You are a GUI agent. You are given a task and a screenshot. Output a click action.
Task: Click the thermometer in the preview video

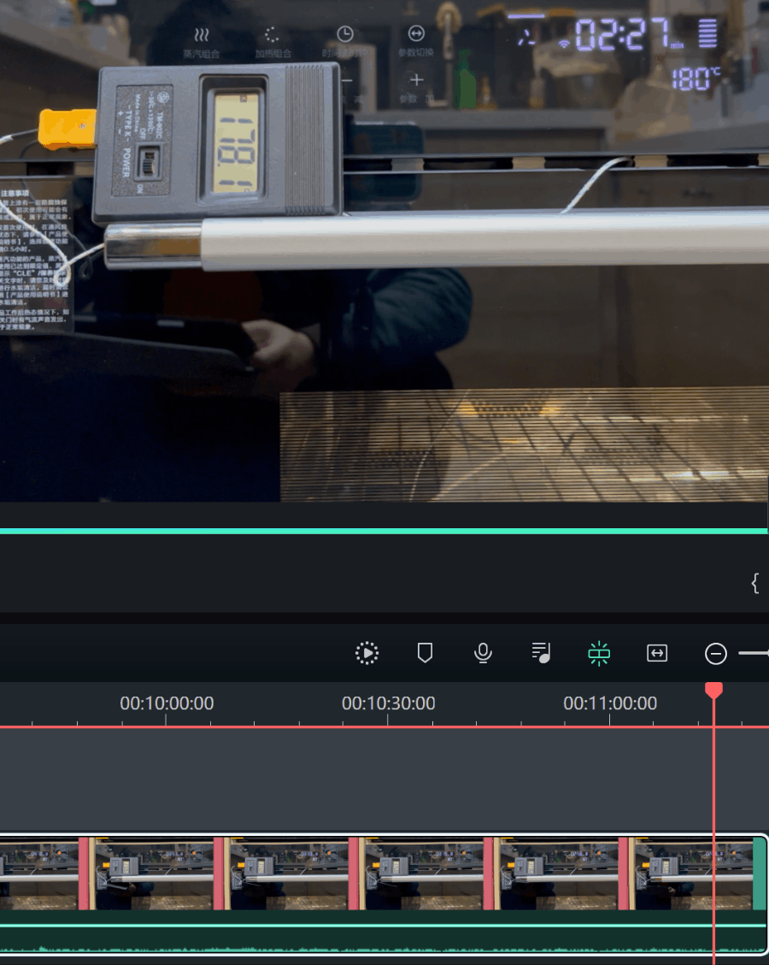coord(218,141)
